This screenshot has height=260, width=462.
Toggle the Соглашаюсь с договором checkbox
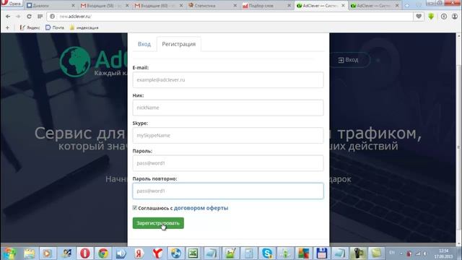(135, 208)
